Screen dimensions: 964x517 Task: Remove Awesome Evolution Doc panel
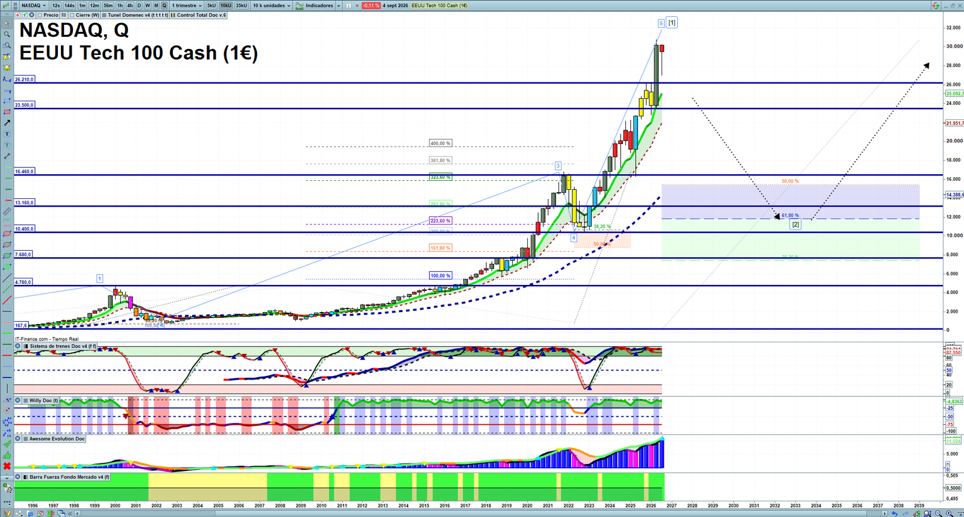point(18,439)
